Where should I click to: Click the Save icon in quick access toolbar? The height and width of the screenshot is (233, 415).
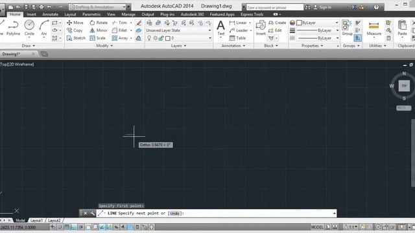coord(26,7)
